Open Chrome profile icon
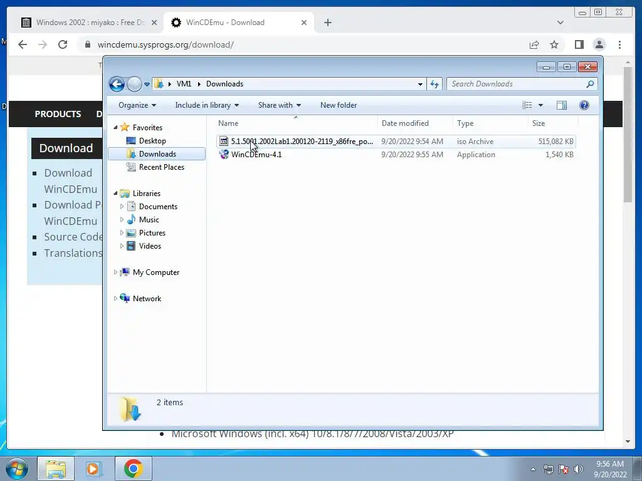The width and height of the screenshot is (642, 481). 599,44
